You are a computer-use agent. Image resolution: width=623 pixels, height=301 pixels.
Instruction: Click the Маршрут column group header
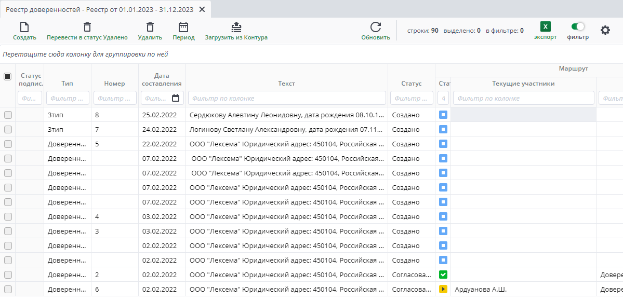(573, 69)
